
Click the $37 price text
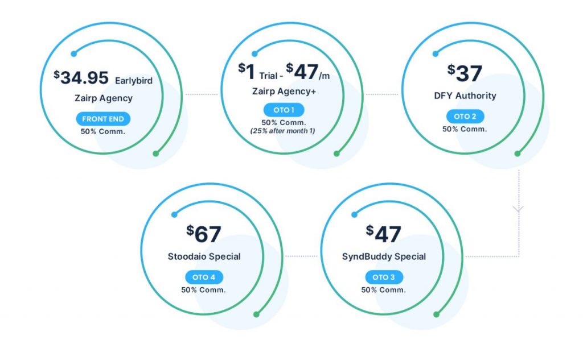[x=465, y=73]
